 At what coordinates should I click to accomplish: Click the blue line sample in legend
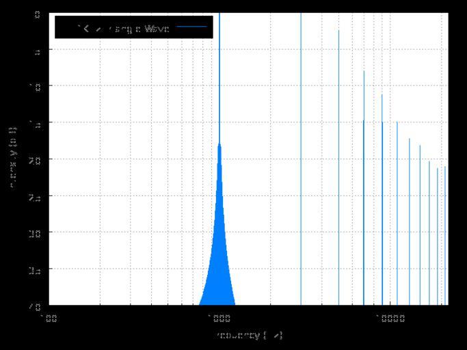click(x=191, y=27)
